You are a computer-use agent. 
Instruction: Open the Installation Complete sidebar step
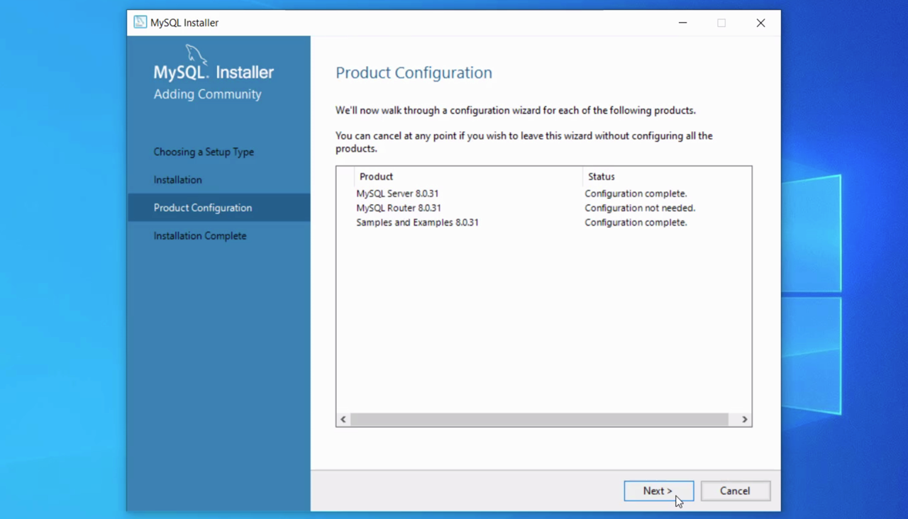[200, 236]
